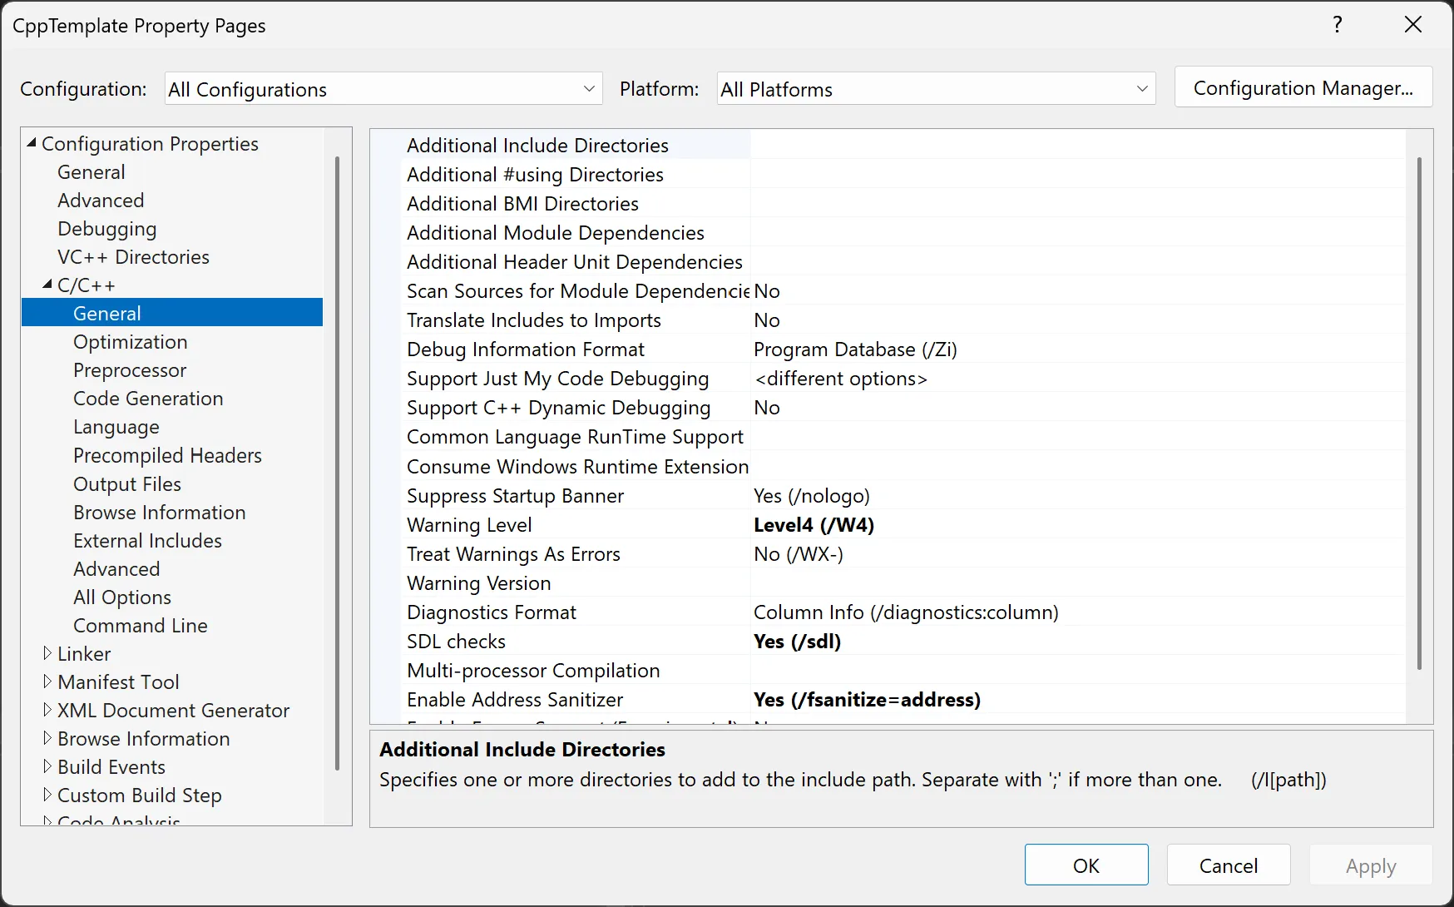The width and height of the screenshot is (1454, 907).
Task: Click the <different options> value
Action: (x=840, y=378)
